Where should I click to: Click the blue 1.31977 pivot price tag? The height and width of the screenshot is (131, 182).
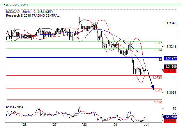click(171, 58)
